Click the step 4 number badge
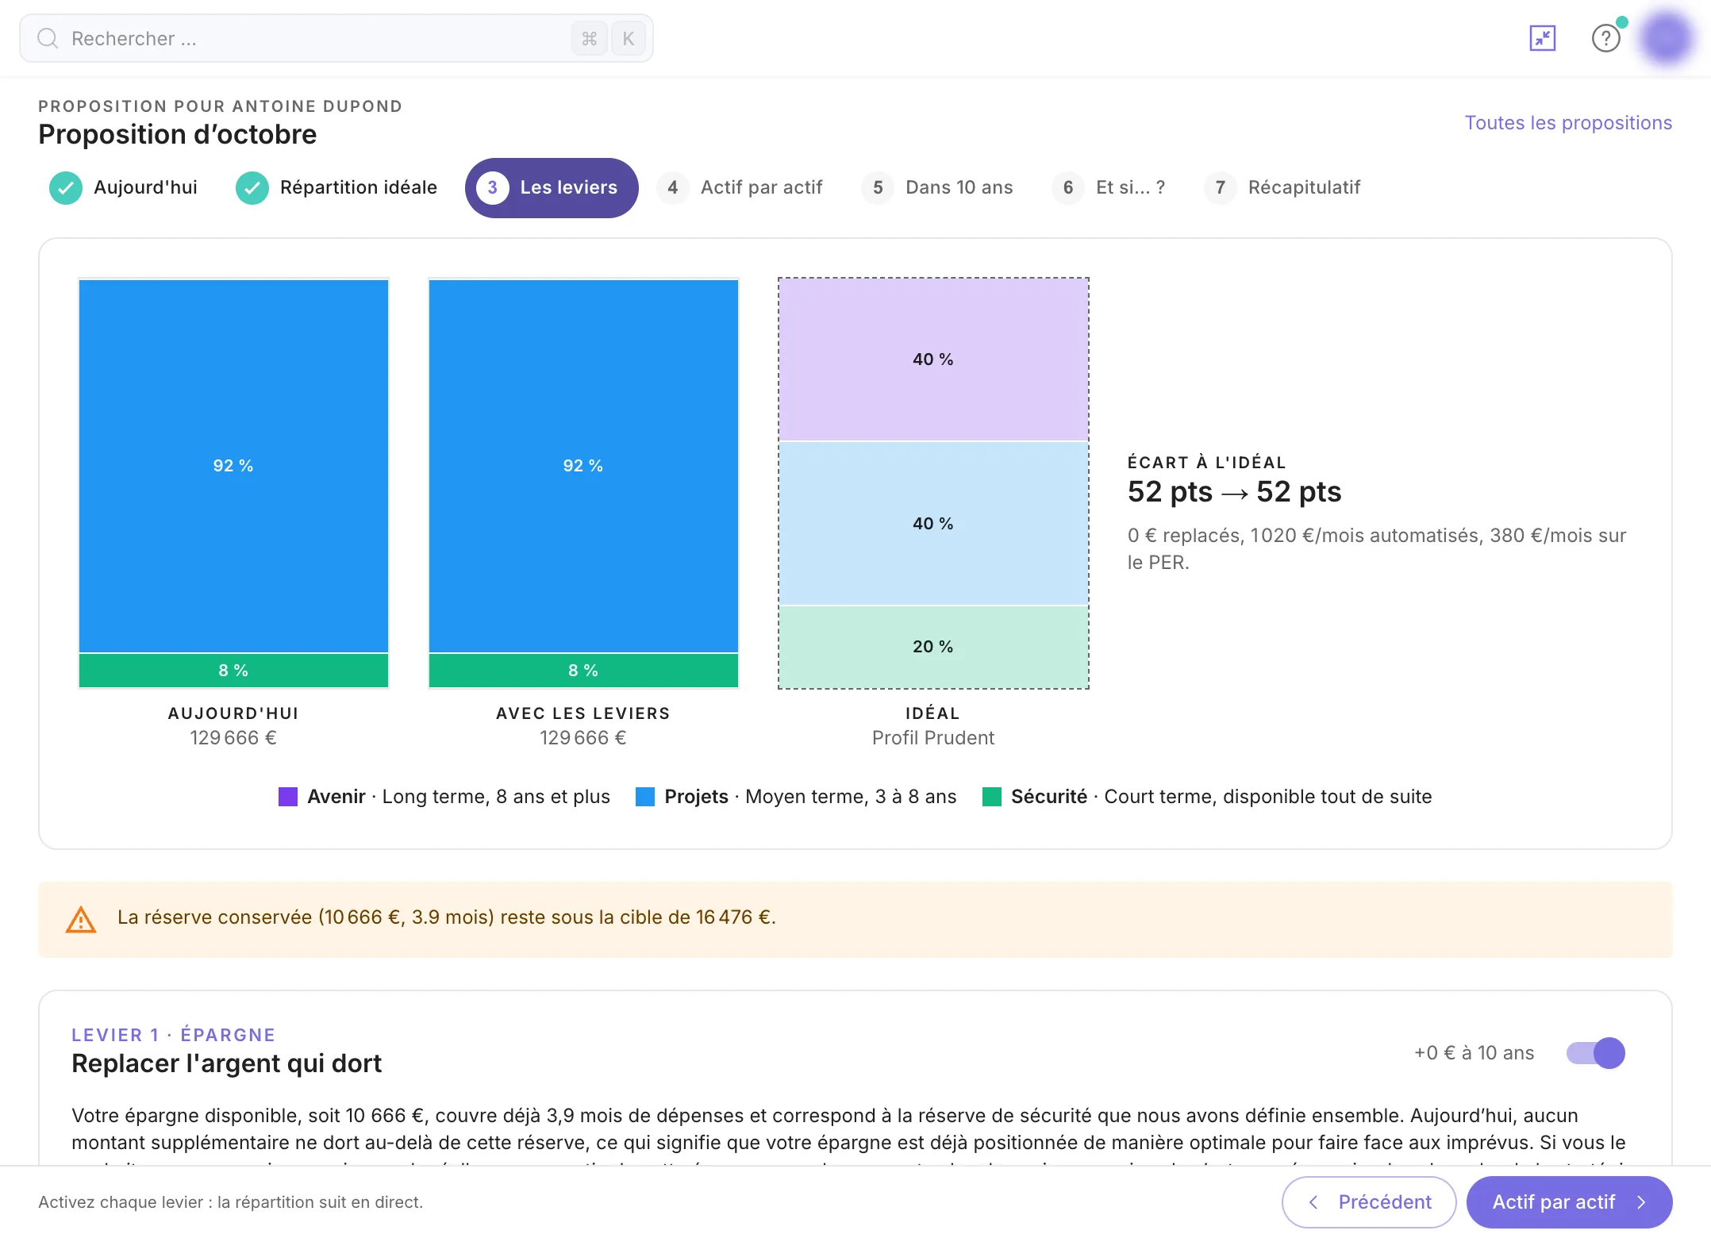The image size is (1711, 1238). [673, 188]
